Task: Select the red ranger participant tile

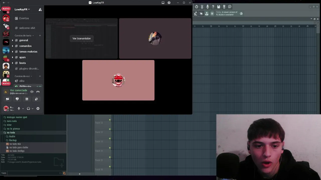Action: [x=118, y=80]
